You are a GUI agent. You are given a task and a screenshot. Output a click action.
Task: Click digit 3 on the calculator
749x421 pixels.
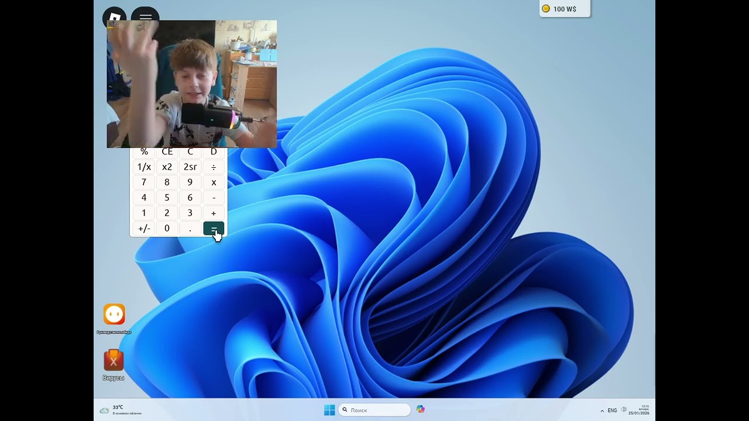pyautogui.click(x=190, y=213)
